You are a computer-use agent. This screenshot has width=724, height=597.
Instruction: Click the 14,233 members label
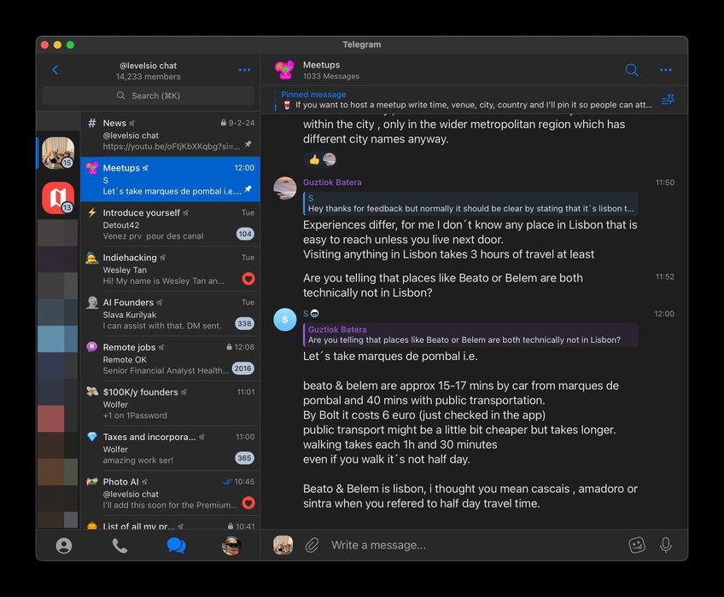149,77
